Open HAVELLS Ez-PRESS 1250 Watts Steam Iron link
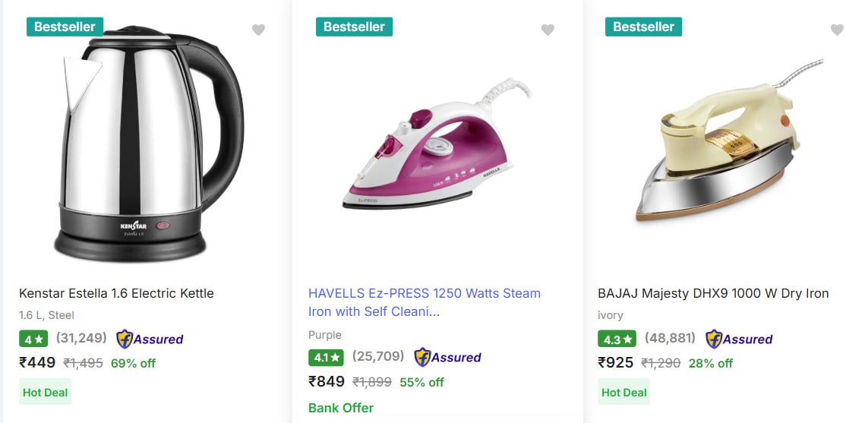The image size is (846, 423). [425, 303]
